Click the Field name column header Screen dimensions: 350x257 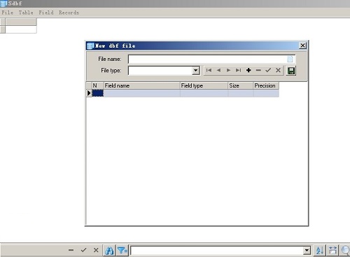coord(142,85)
